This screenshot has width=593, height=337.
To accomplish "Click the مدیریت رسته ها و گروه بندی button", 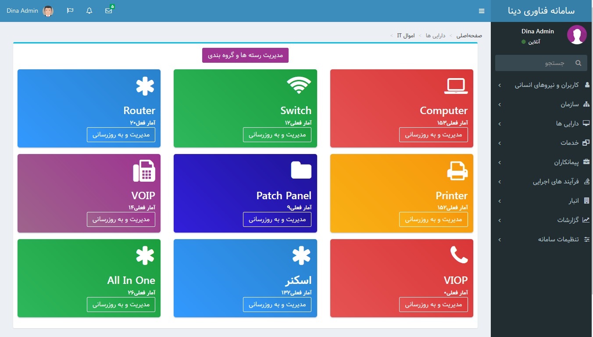I will point(245,55).
